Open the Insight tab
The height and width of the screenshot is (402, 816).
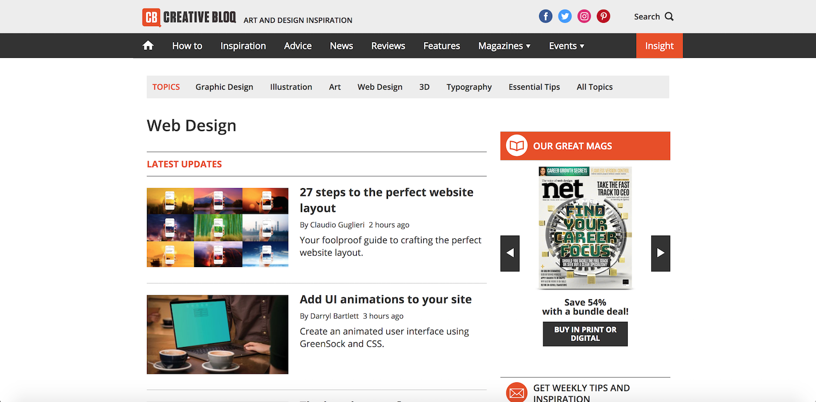pos(659,46)
